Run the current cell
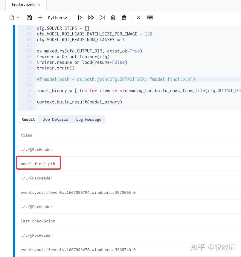The height and width of the screenshot is (257, 241). pyautogui.click(x=80, y=17)
